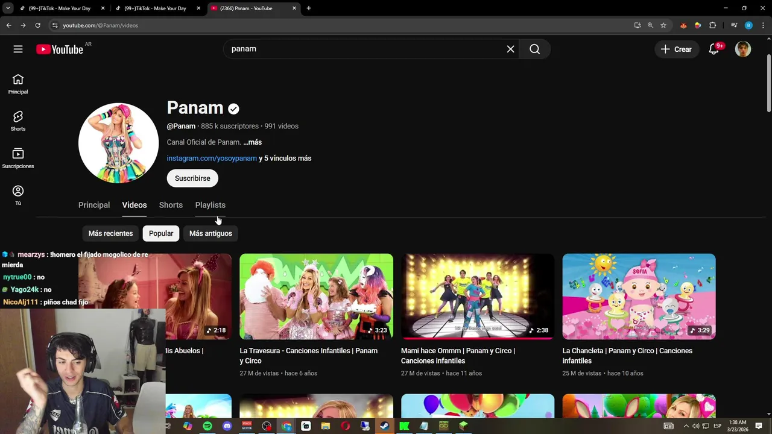Image resolution: width=772 pixels, height=434 pixels.
Task: Open the Chrome three-dot menu
Action: (x=763, y=25)
